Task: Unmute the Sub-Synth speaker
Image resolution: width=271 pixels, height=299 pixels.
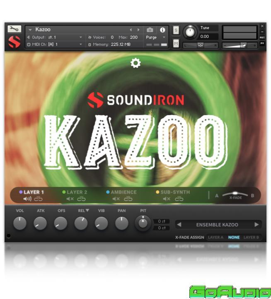Action: pos(166,199)
